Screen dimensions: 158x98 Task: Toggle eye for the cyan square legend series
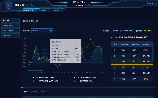tap(75, 77)
